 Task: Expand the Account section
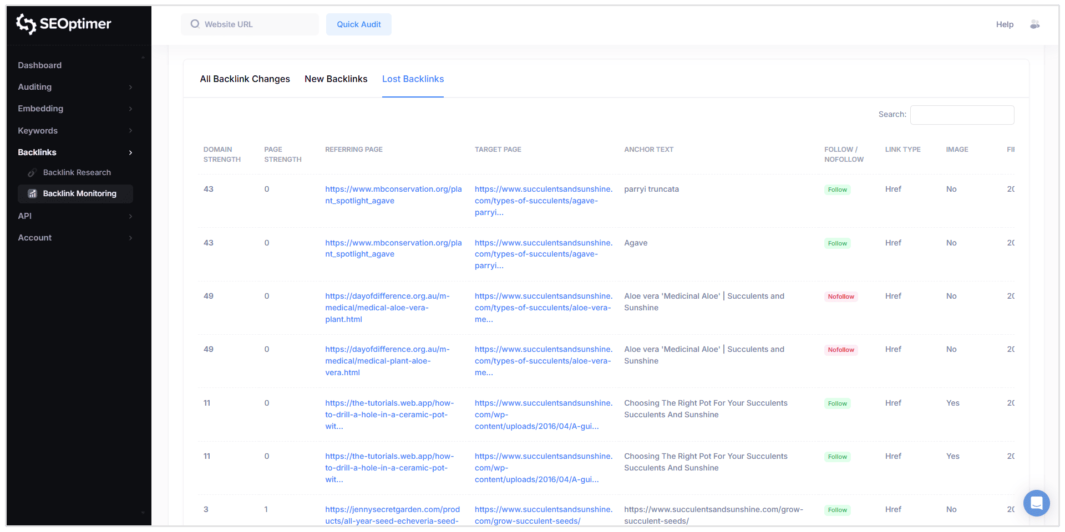point(131,237)
